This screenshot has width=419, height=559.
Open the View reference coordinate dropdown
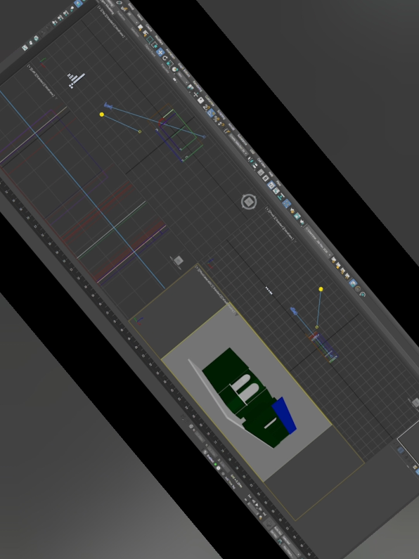pyautogui.click(x=181, y=79)
